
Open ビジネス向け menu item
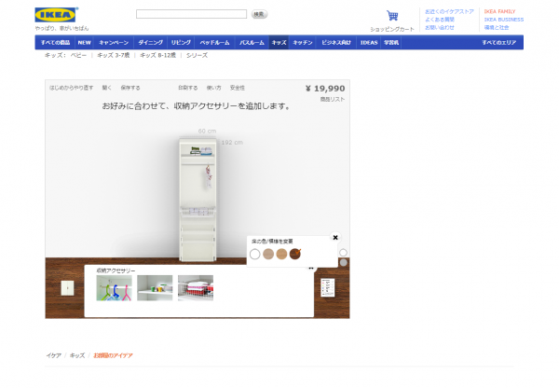pyautogui.click(x=336, y=43)
